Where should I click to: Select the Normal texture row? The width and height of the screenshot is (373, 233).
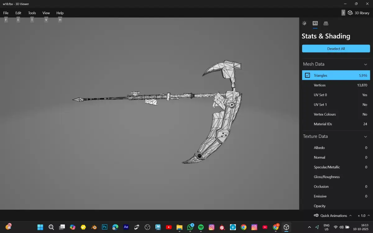336,157
